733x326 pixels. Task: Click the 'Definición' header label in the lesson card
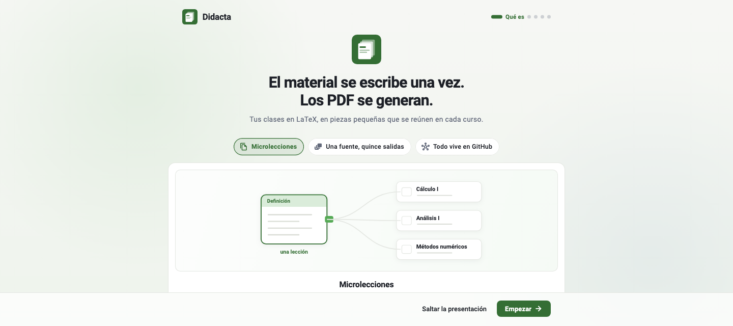(x=278, y=201)
